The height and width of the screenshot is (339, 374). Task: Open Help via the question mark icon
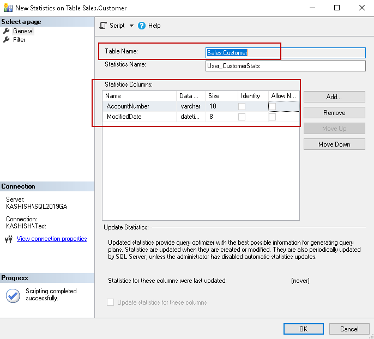142,26
